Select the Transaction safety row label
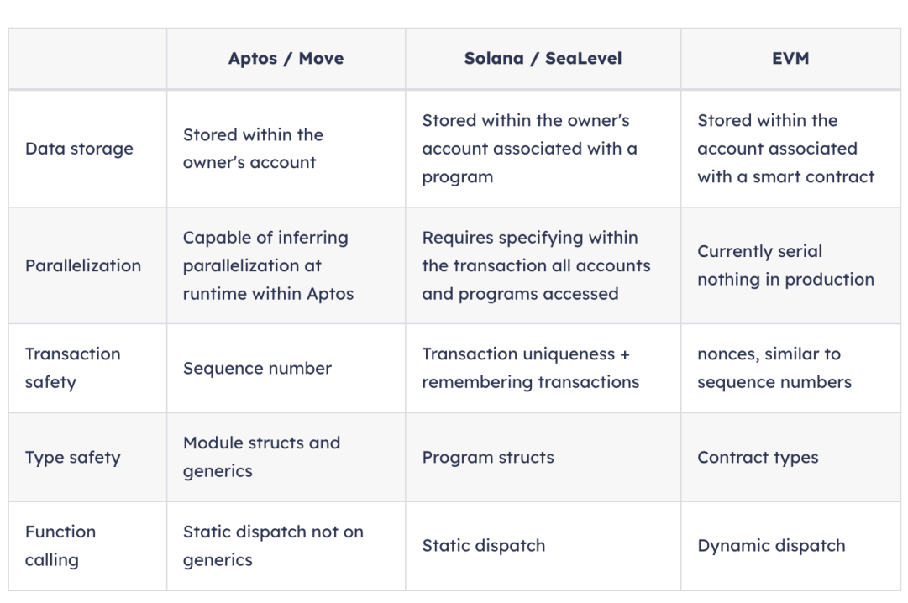 tap(73, 368)
